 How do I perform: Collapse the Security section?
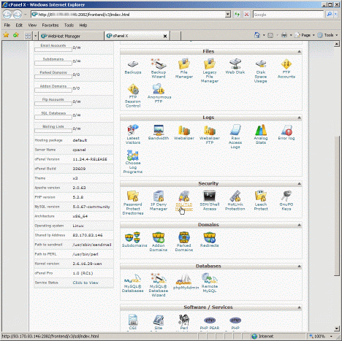[299, 183]
